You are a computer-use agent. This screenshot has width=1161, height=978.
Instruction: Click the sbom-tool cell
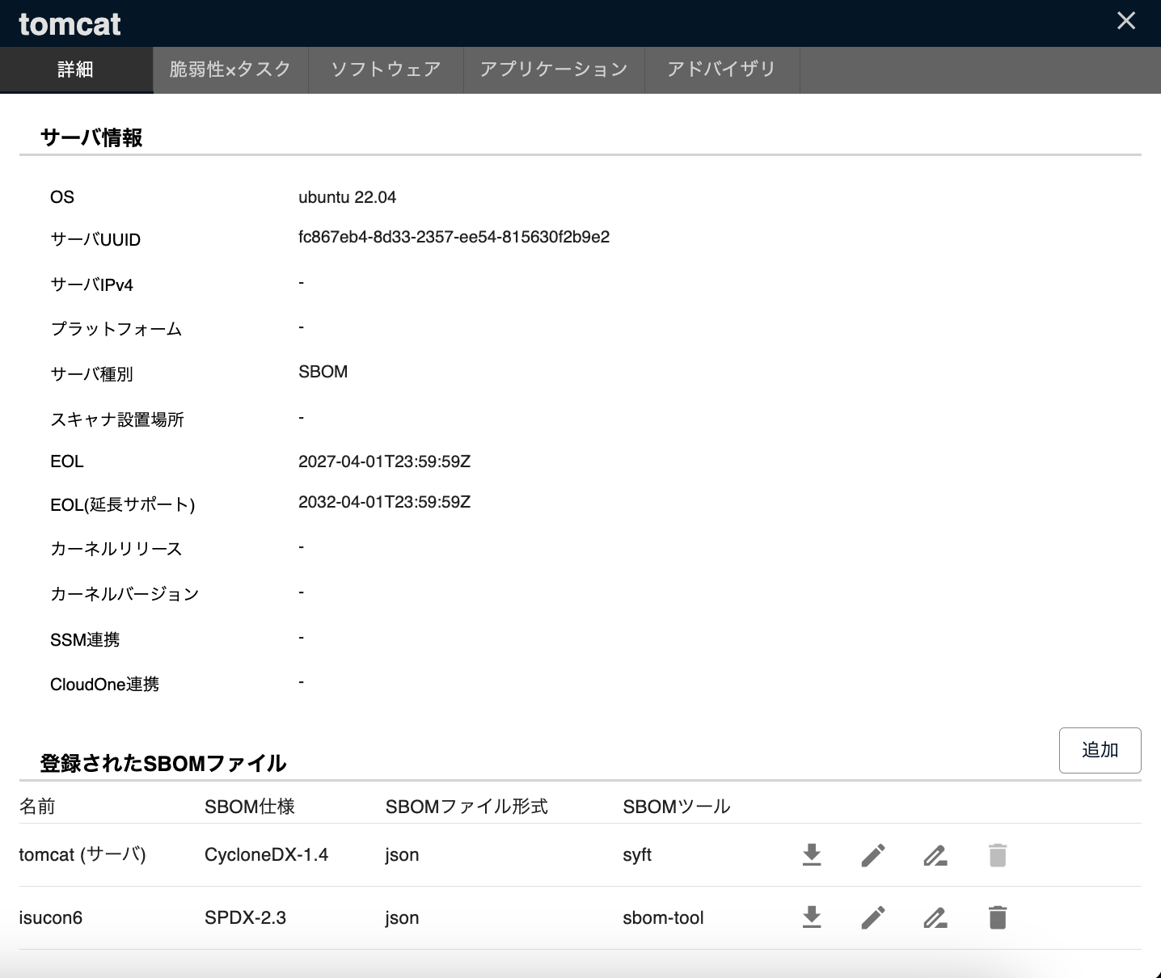pos(663,917)
